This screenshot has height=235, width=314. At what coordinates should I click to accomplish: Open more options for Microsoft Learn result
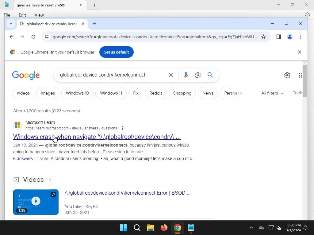pyautogui.click(x=122, y=128)
